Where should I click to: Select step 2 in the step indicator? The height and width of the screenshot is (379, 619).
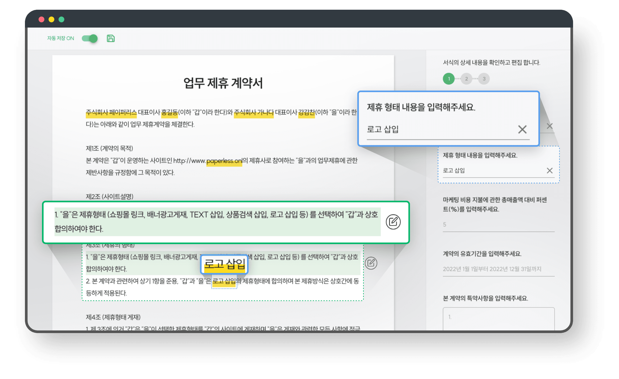(x=466, y=78)
